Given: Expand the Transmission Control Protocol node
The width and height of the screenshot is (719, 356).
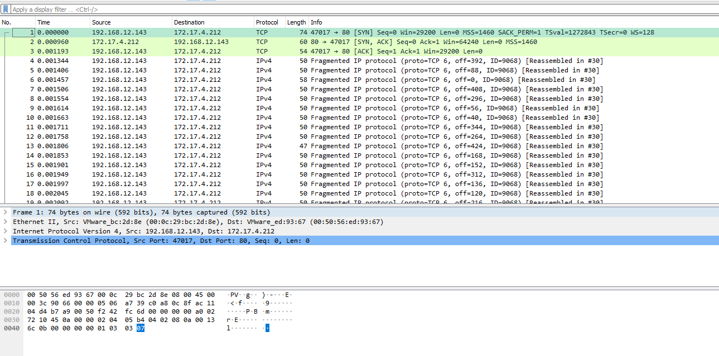Looking at the screenshot, I should (5, 241).
